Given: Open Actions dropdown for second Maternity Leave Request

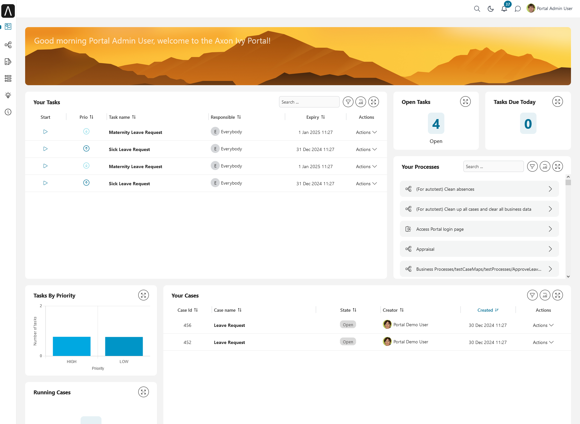Looking at the screenshot, I should (366, 167).
